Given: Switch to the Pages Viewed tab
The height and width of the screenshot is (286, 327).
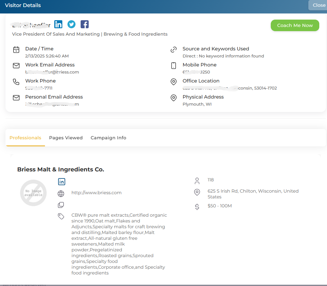Looking at the screenshot, I should pyautogui.click(x=66, y=138).
